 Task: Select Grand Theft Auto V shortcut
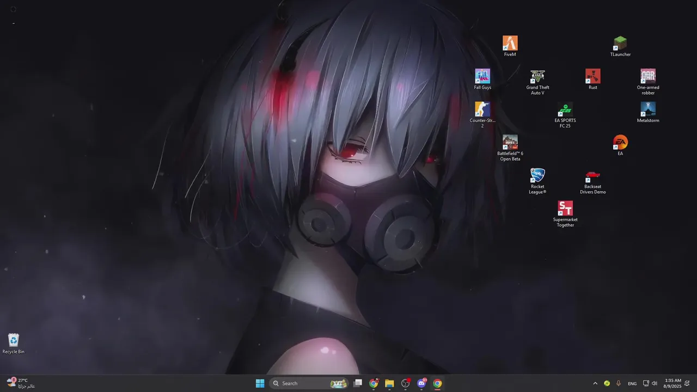[537, 82]
